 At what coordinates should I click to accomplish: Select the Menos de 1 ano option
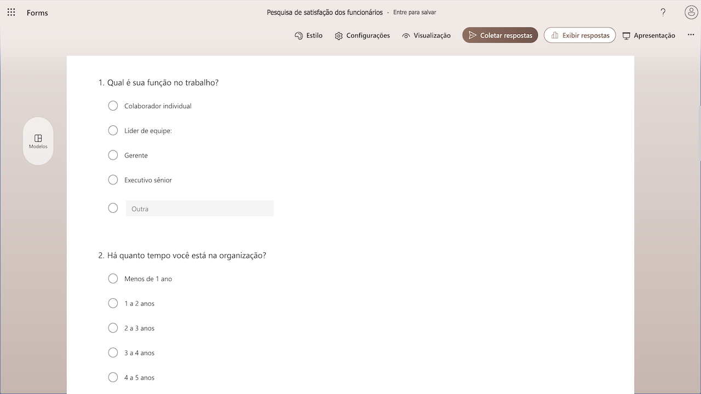[x=113, y=279]
